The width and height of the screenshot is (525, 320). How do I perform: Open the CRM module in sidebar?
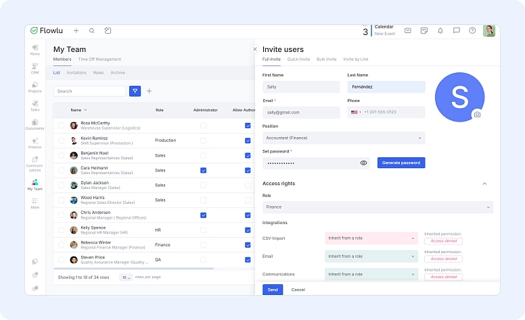35,68
